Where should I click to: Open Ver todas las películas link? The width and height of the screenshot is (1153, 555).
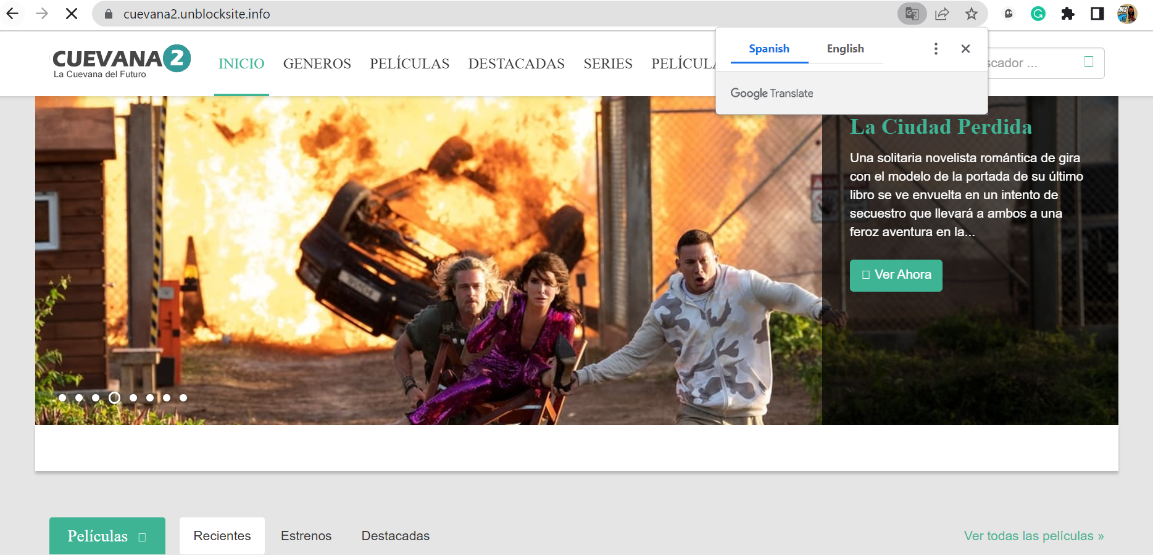click(x=1033, y=536)
